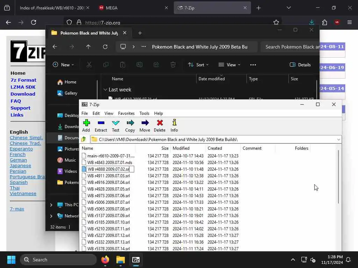Click the 7-Zip file list vertical scrollbar
The height and width of the screenshot is (268, 358).
(x=338, y=177)
